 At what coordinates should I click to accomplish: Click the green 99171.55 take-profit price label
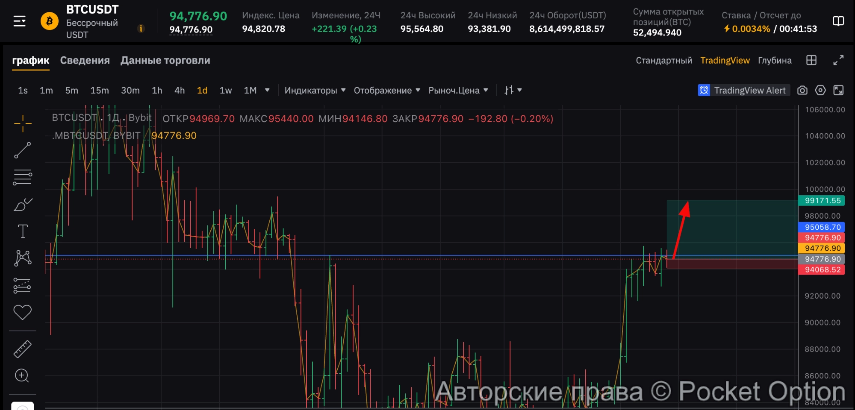822,201
